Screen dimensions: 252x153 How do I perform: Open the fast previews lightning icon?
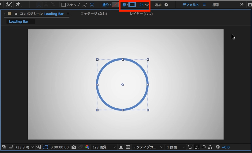[197, 147]
